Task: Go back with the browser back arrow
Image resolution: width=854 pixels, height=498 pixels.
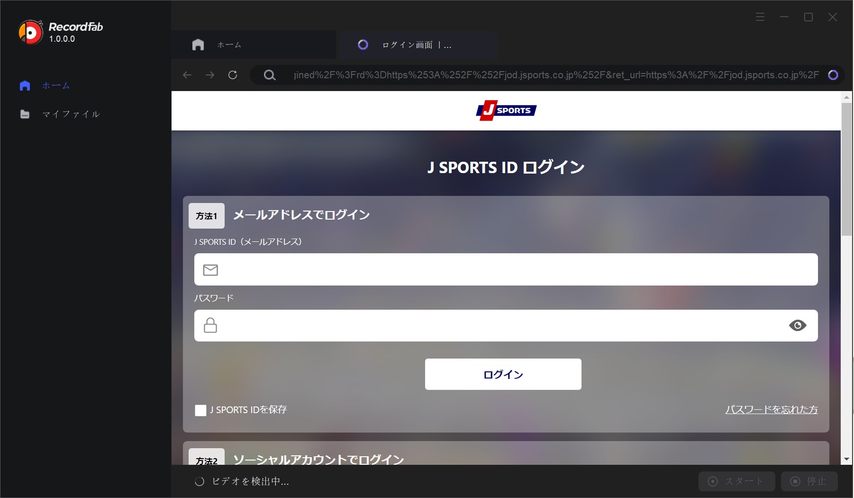Action: [187, 75]
